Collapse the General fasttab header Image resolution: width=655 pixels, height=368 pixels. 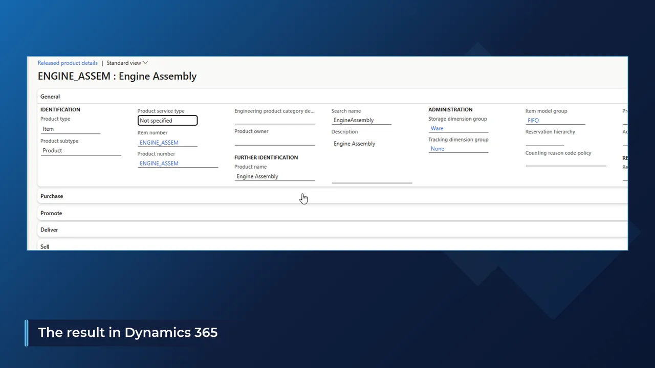333,96
